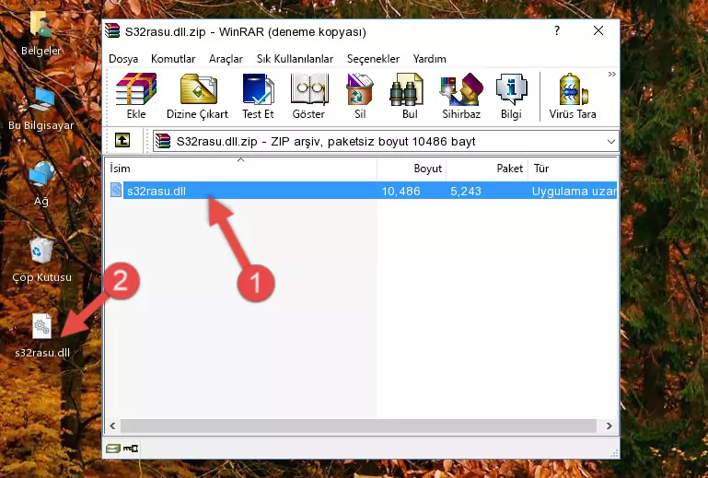Image resolution: width=708 pixels, height=478 pixels.
Task: Start Virüs Tara scan
Action: (573, 96)
